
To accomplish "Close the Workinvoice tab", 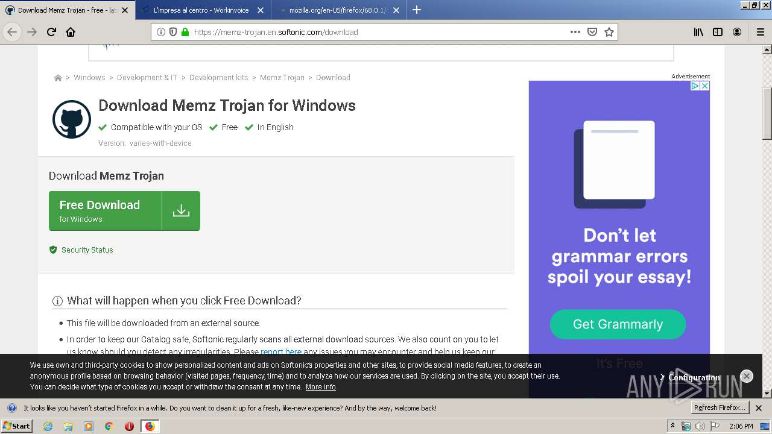I will click(261, 10).
